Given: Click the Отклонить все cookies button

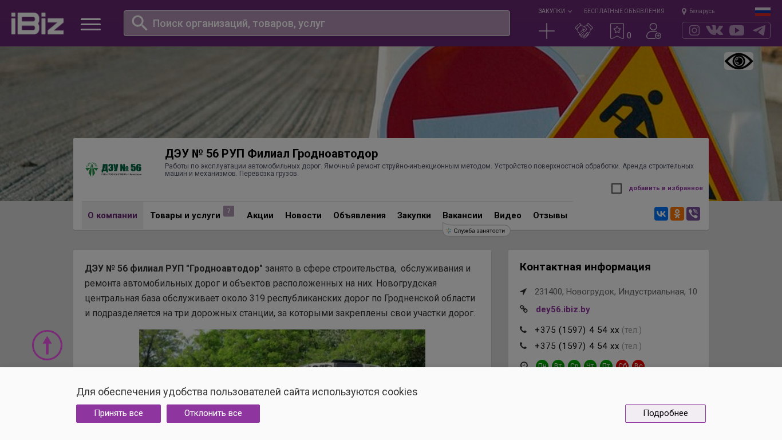Looking at the screenshot, I should coord(213,414).
